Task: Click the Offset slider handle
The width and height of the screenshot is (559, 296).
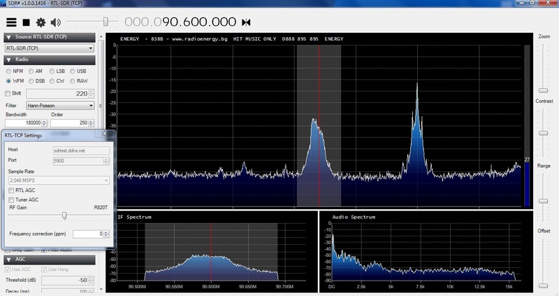Action: tap(543, 286)
